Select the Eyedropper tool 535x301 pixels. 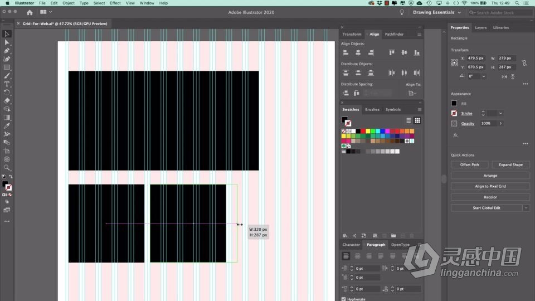click(7, 126)
